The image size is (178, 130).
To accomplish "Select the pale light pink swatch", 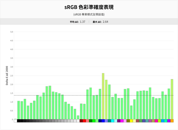I will coord(125,121).
